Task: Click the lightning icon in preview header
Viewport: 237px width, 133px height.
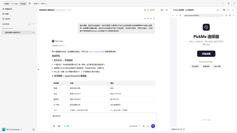Action: 218,10
